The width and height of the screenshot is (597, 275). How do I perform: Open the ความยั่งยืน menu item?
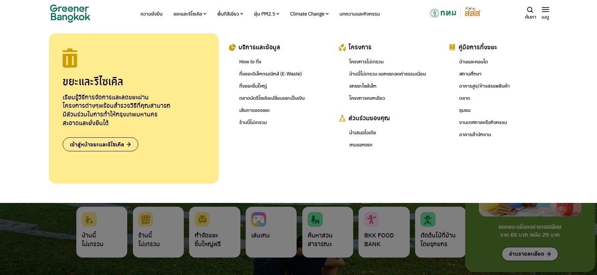point(152,14)
